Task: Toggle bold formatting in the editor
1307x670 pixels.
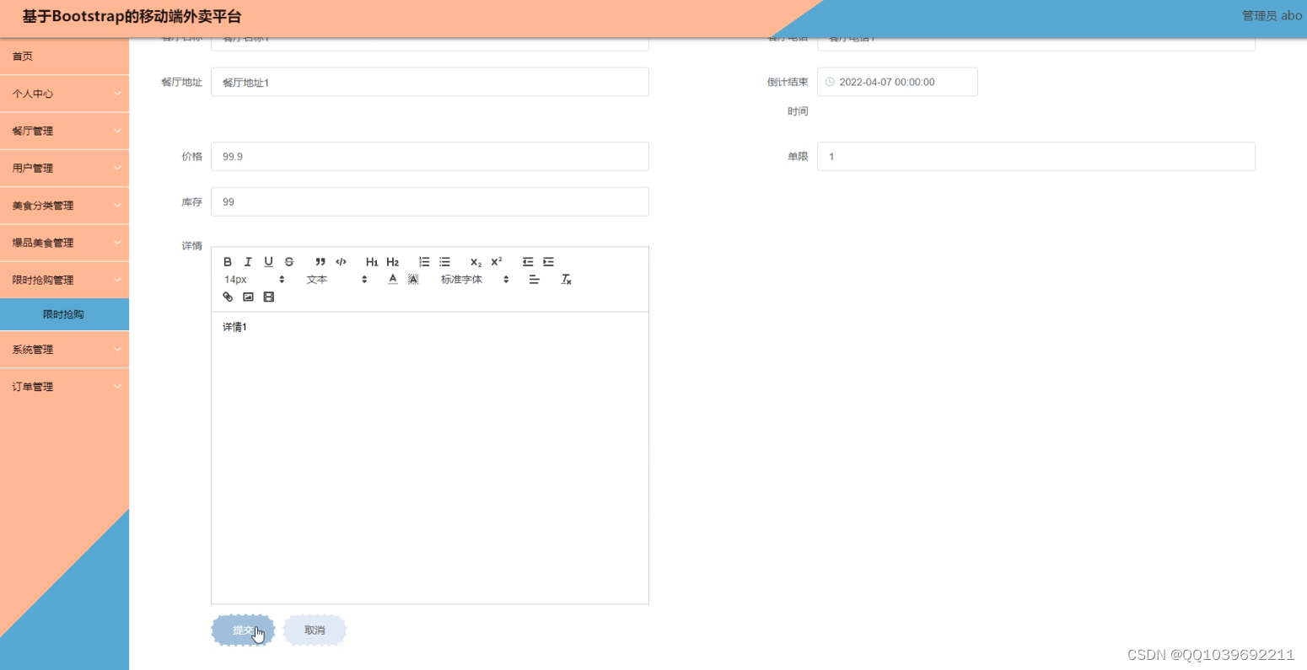Action: (x=228, y=262)
